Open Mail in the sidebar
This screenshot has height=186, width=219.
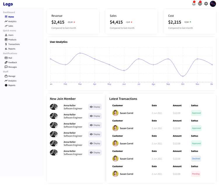pyautogui.click(x=8, y=58)
